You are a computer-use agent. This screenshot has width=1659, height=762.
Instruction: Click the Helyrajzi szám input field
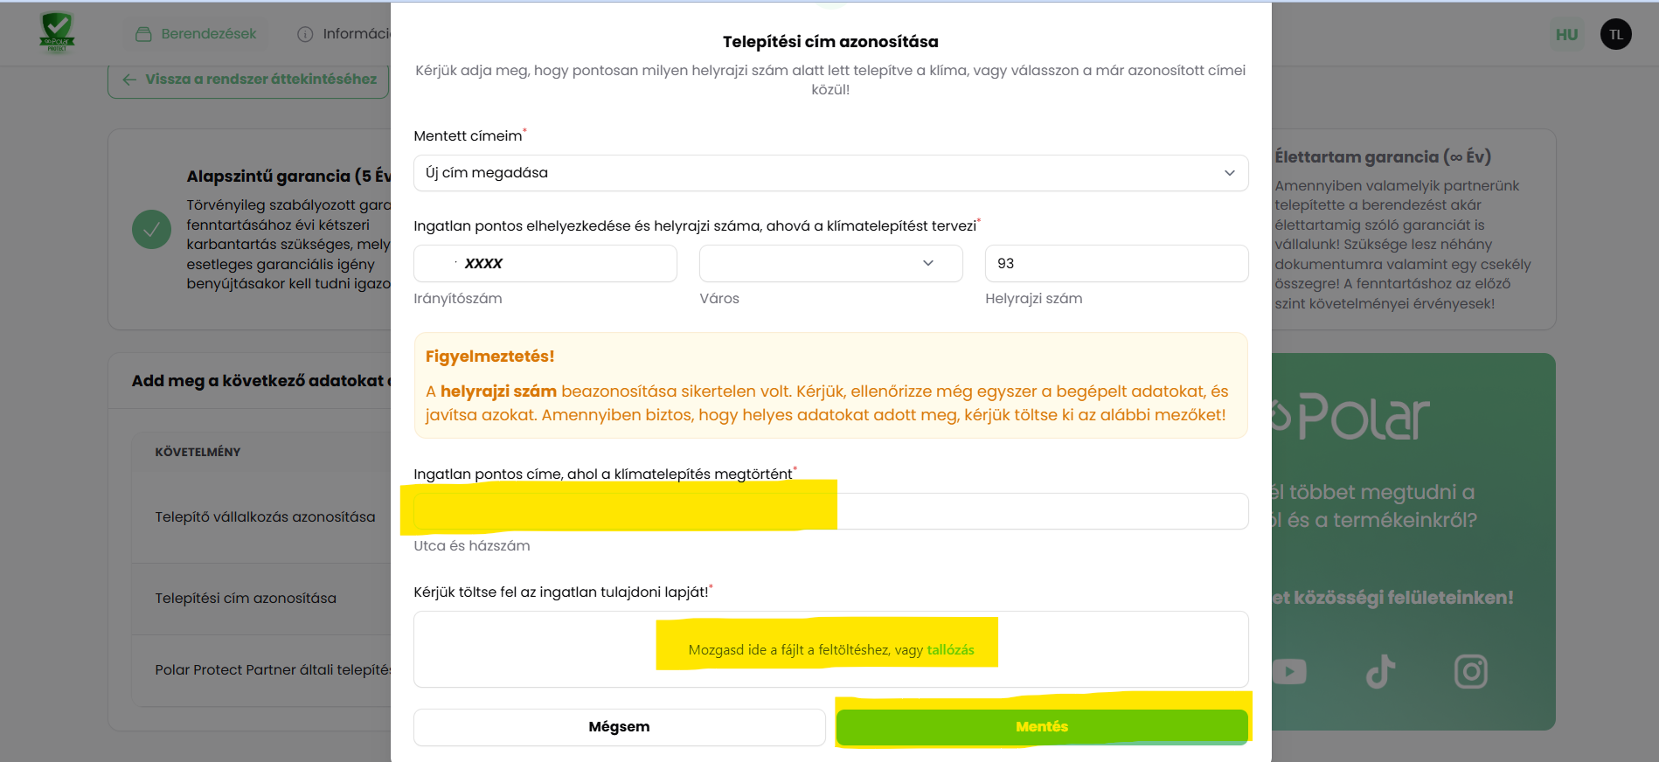pos(1116,263)
